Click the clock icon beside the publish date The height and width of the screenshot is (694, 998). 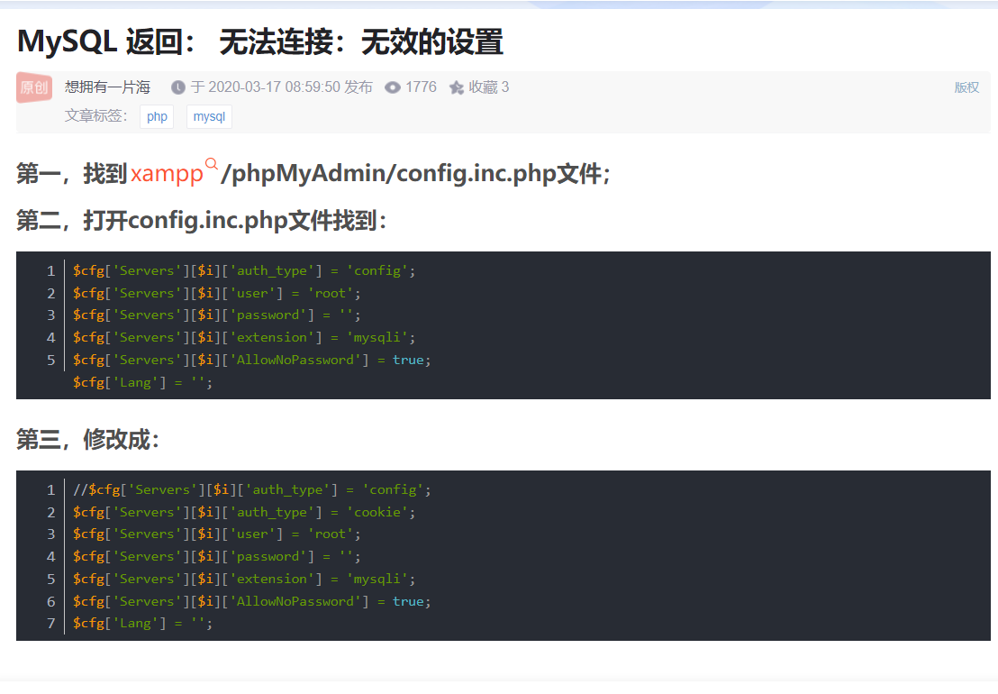pyautogui.click(x=178, y=87)
